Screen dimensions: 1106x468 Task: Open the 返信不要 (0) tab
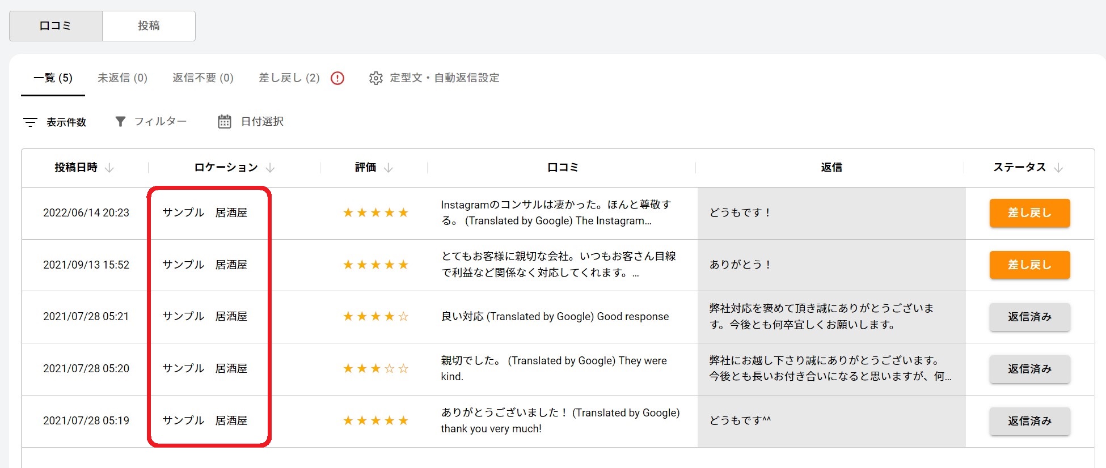coord(203,78)
